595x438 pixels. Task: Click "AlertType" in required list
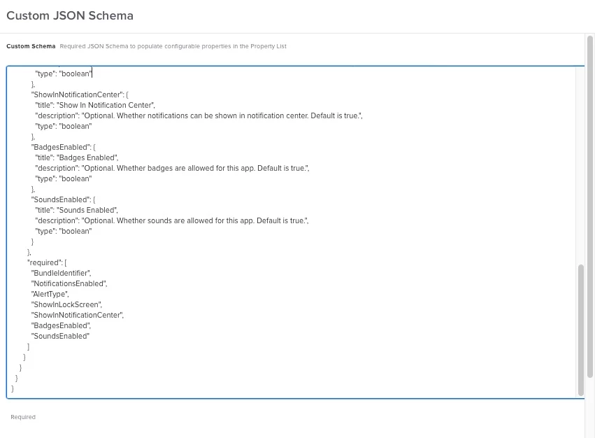(x=50, y=294)
